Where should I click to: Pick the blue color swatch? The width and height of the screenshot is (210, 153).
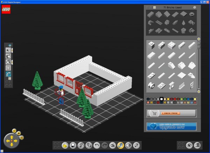188,99
